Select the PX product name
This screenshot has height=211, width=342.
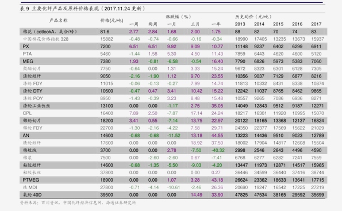[26, 47]
